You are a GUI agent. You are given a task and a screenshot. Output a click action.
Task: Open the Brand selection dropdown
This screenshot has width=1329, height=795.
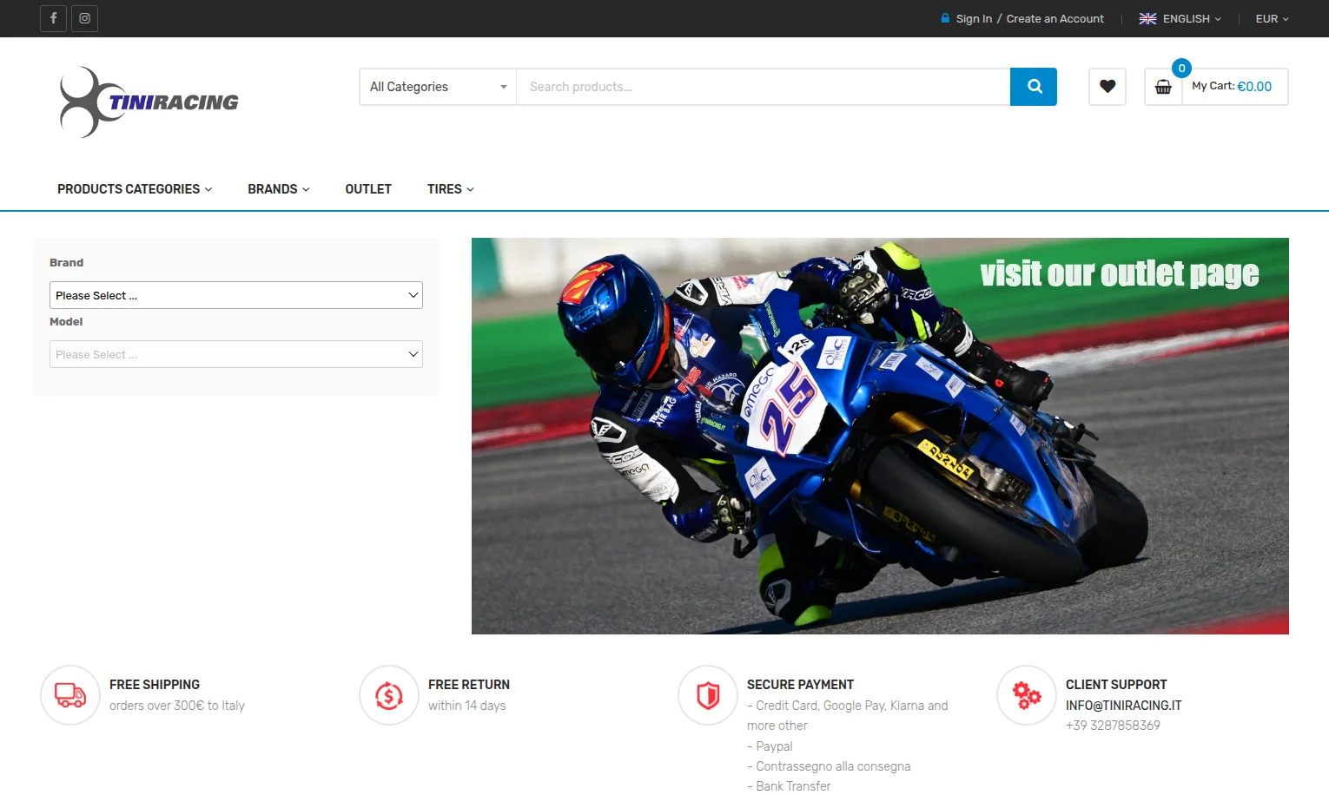235,295
